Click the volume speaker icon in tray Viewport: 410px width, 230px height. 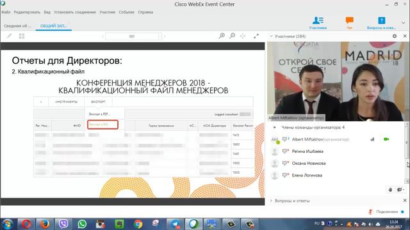pyautogui.click(x=370, y=224)
